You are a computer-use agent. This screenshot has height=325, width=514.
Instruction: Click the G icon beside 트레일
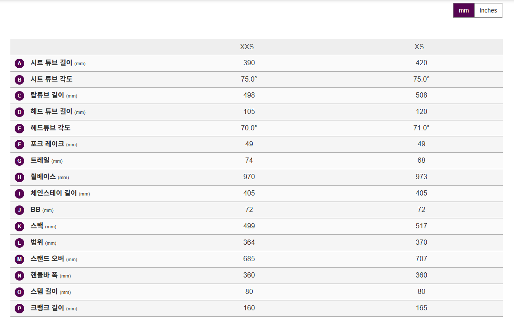pos(19,161)
